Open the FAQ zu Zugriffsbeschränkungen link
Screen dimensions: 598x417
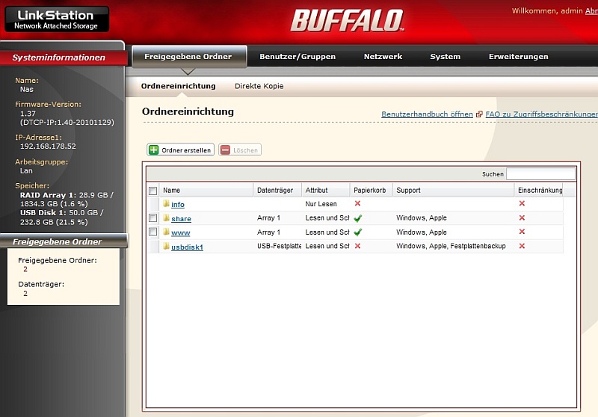[x=541, y=114]
